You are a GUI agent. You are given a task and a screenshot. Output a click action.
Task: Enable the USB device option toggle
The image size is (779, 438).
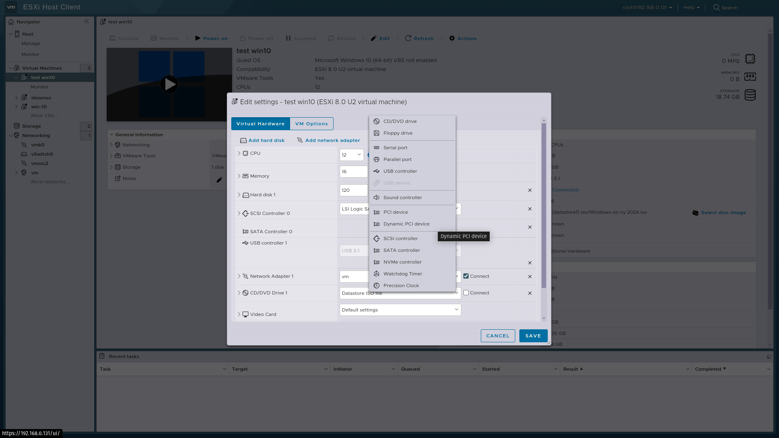click(396, 182)
